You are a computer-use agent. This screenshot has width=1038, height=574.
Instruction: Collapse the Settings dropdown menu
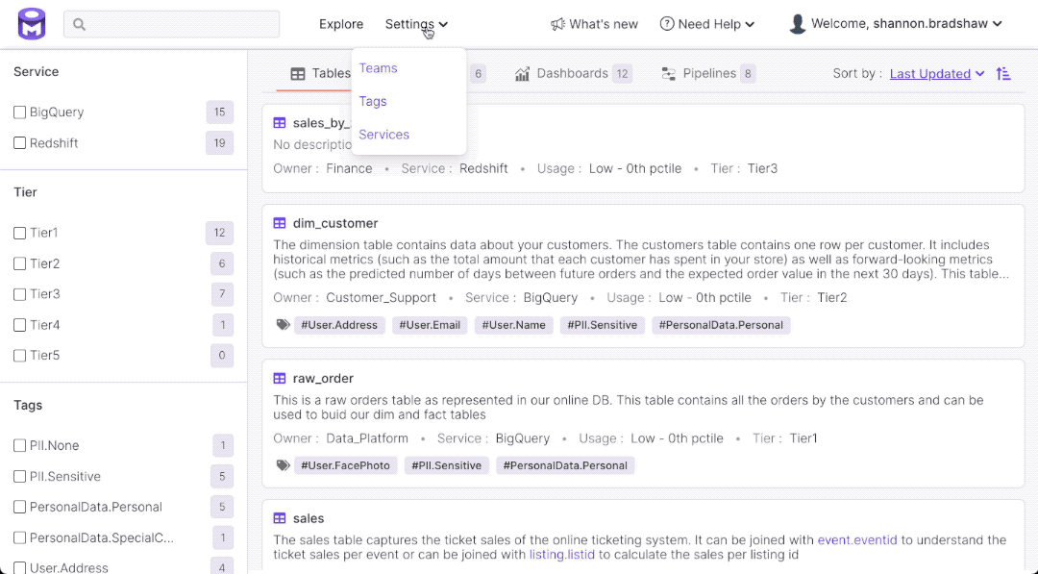click(415, 24)
